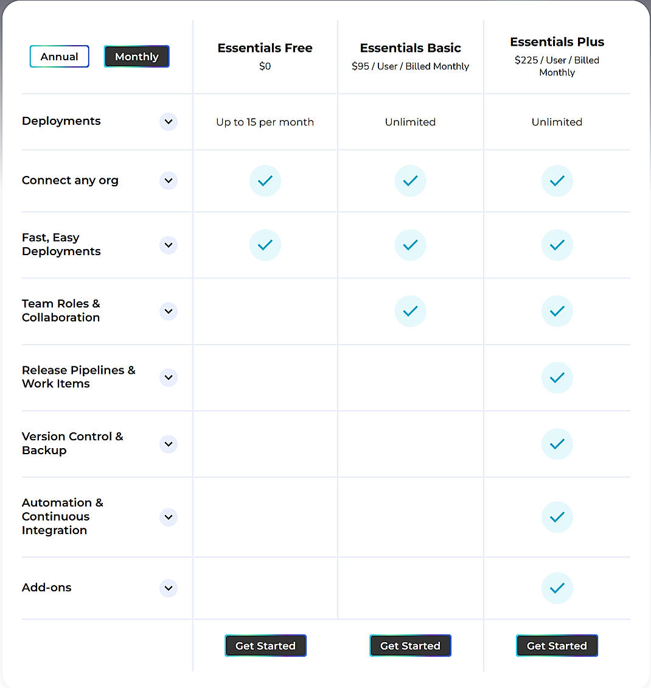Click the Version Control checkmark under Essentials Plus
Screen dimensions: 651x688
557,444
